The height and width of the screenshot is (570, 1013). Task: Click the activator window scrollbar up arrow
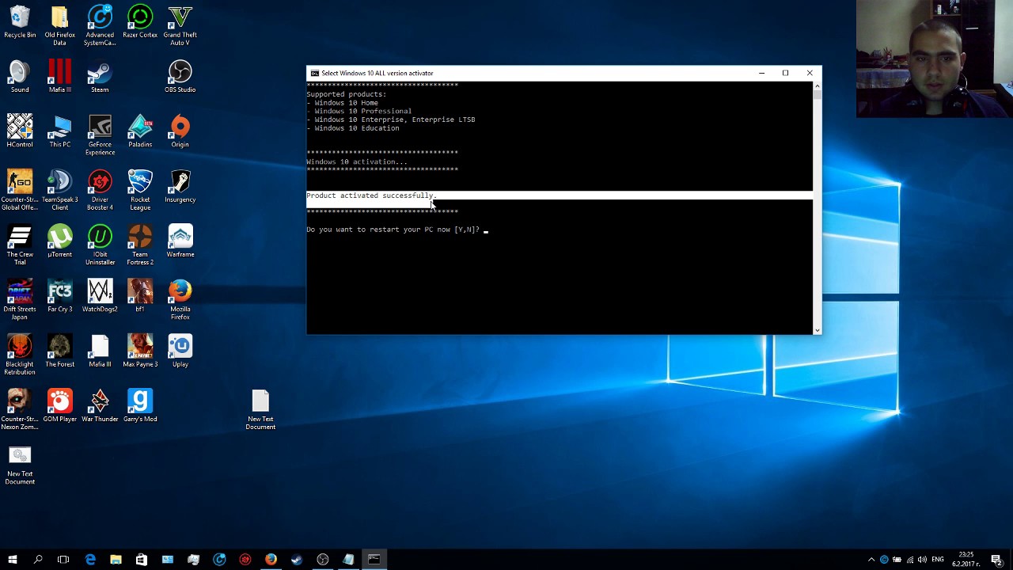(x=817, y=85)
